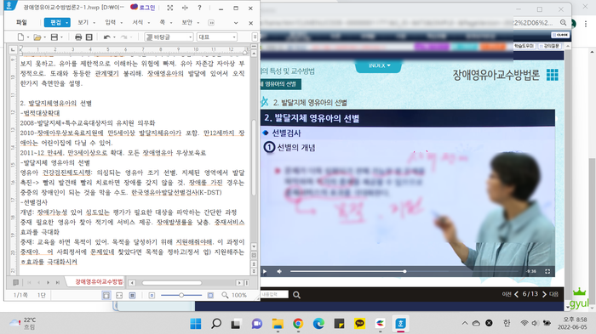Open the memo icon in Hangul bottom bar
Screen dimensions: 596x334
pos(15,282)
